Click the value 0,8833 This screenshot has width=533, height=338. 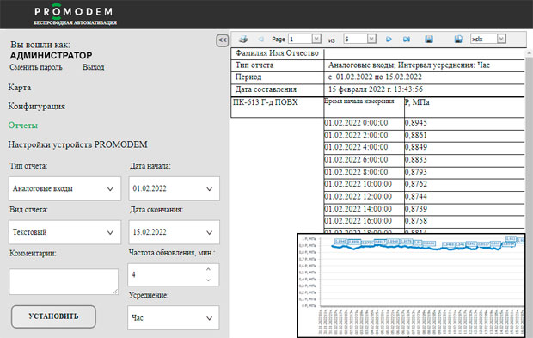(416, 160)
